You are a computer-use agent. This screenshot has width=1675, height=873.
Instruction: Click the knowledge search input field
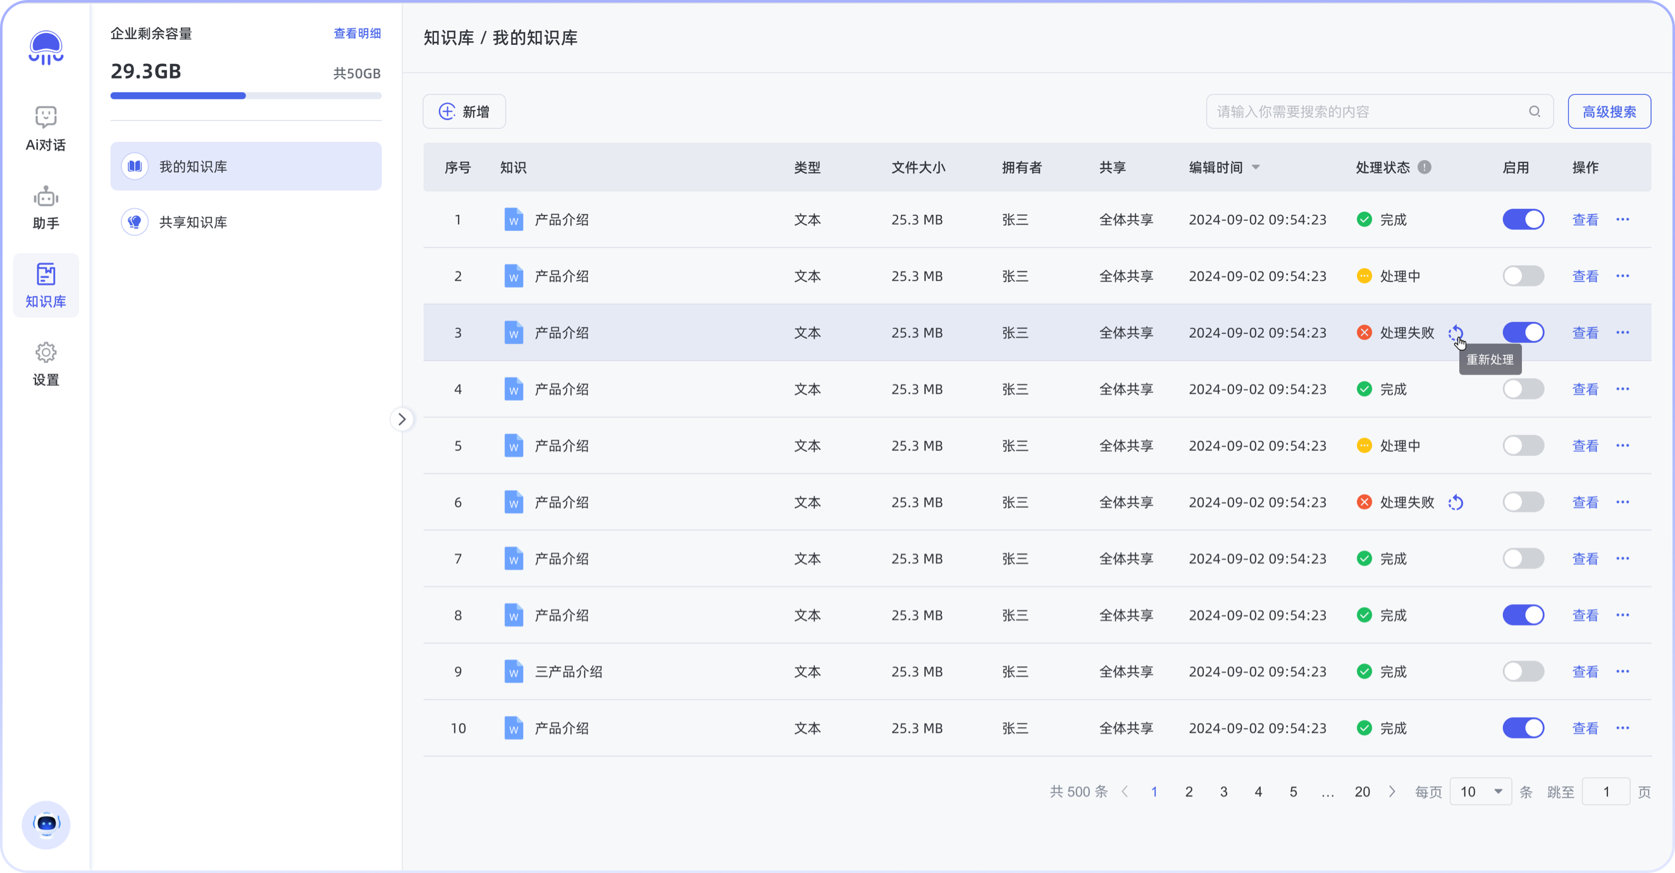coord(1366,111)
